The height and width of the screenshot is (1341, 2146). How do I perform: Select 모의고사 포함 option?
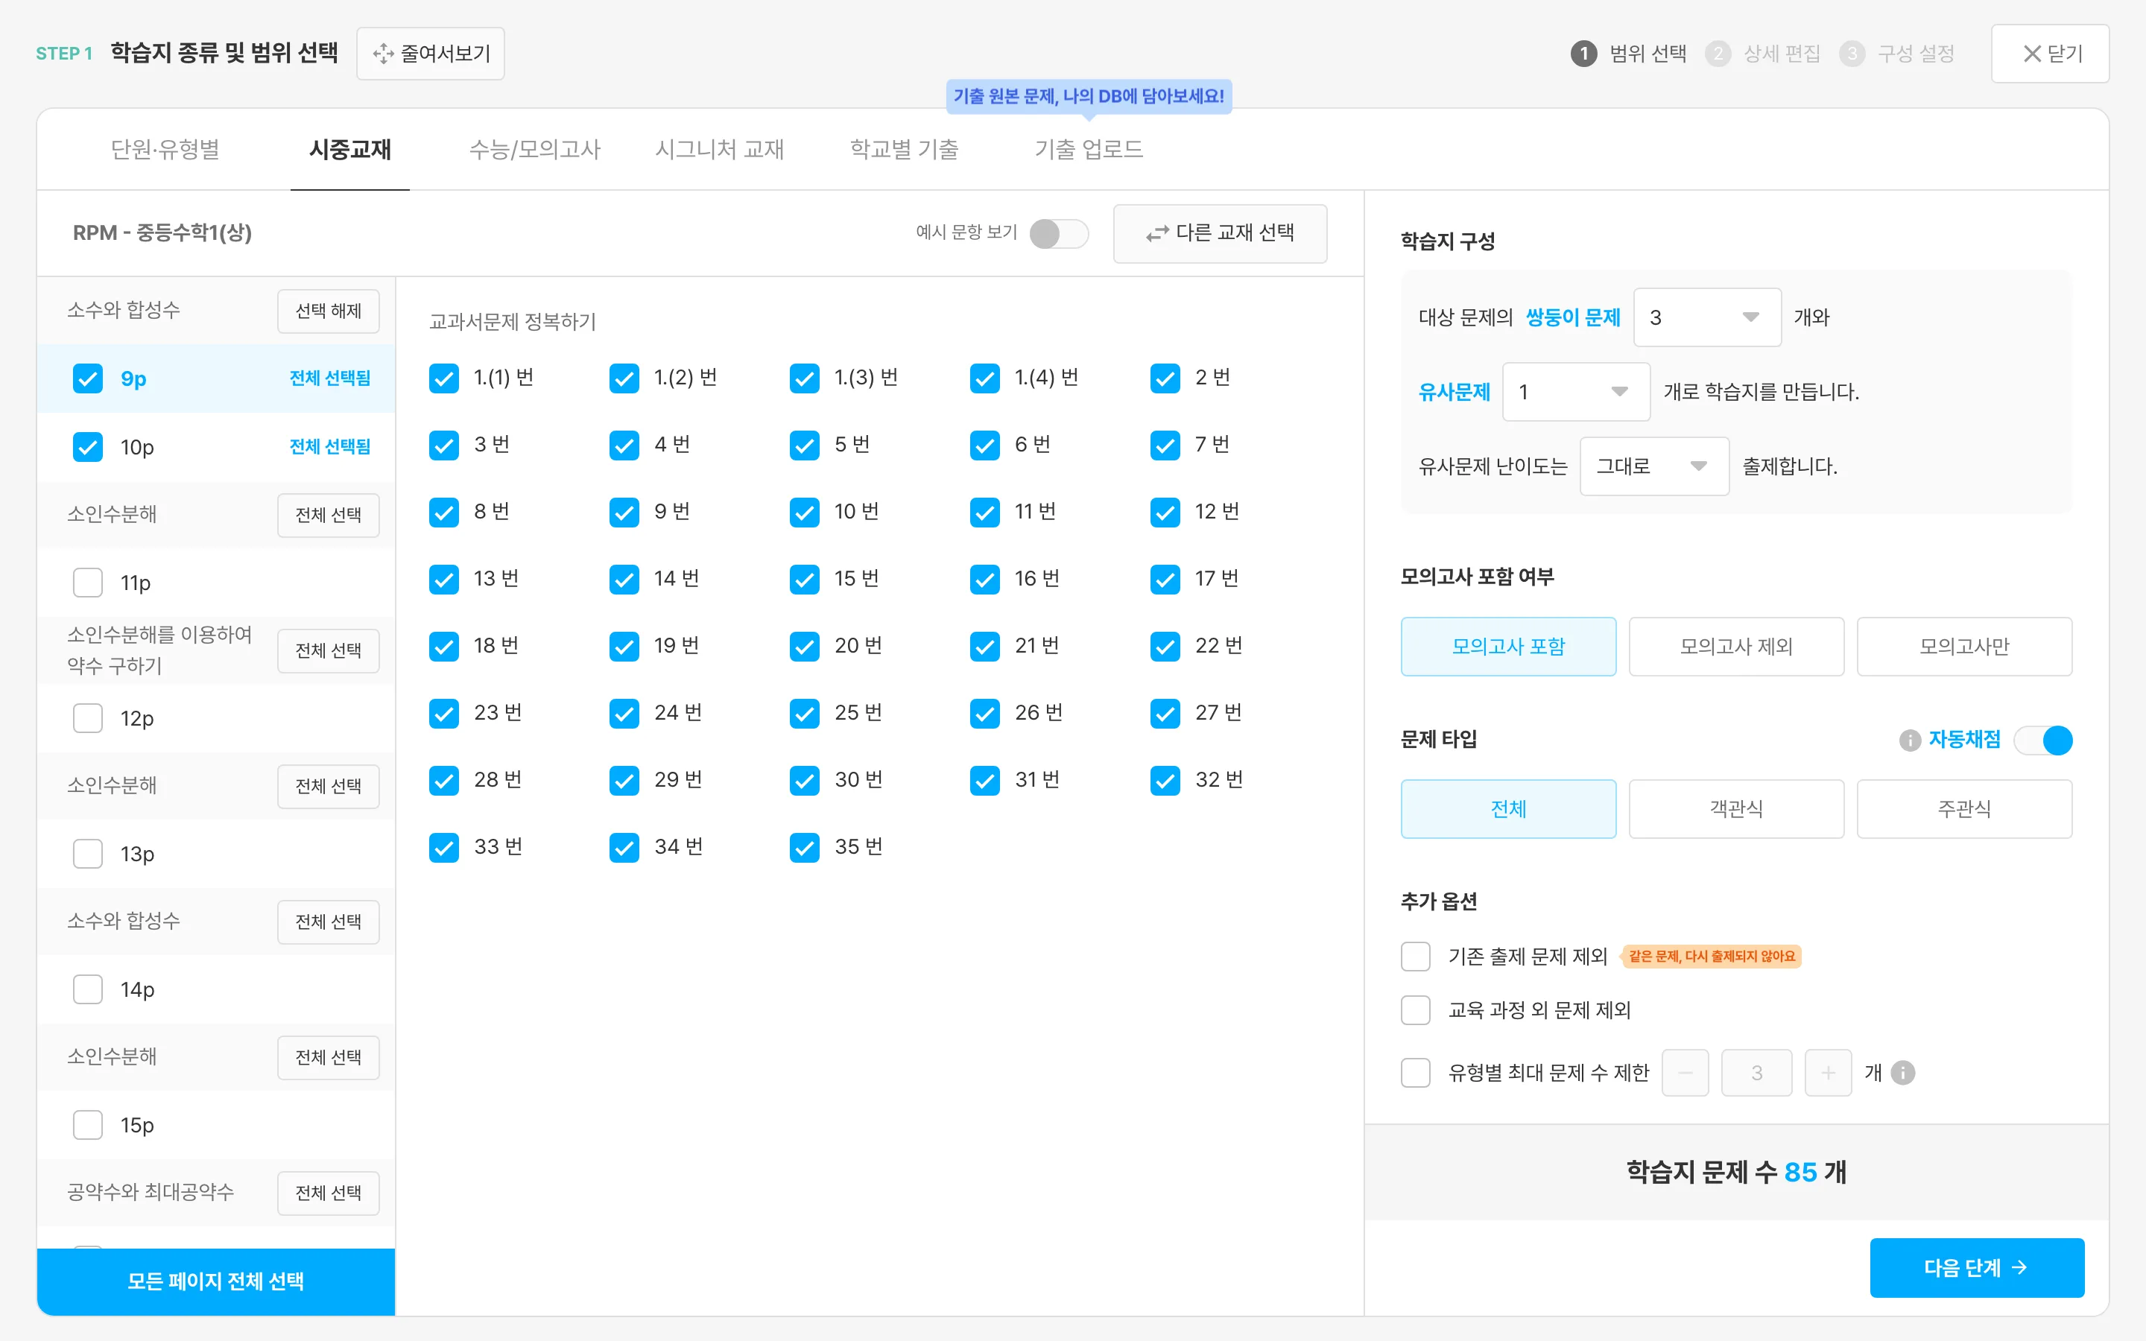[1508, 647]
